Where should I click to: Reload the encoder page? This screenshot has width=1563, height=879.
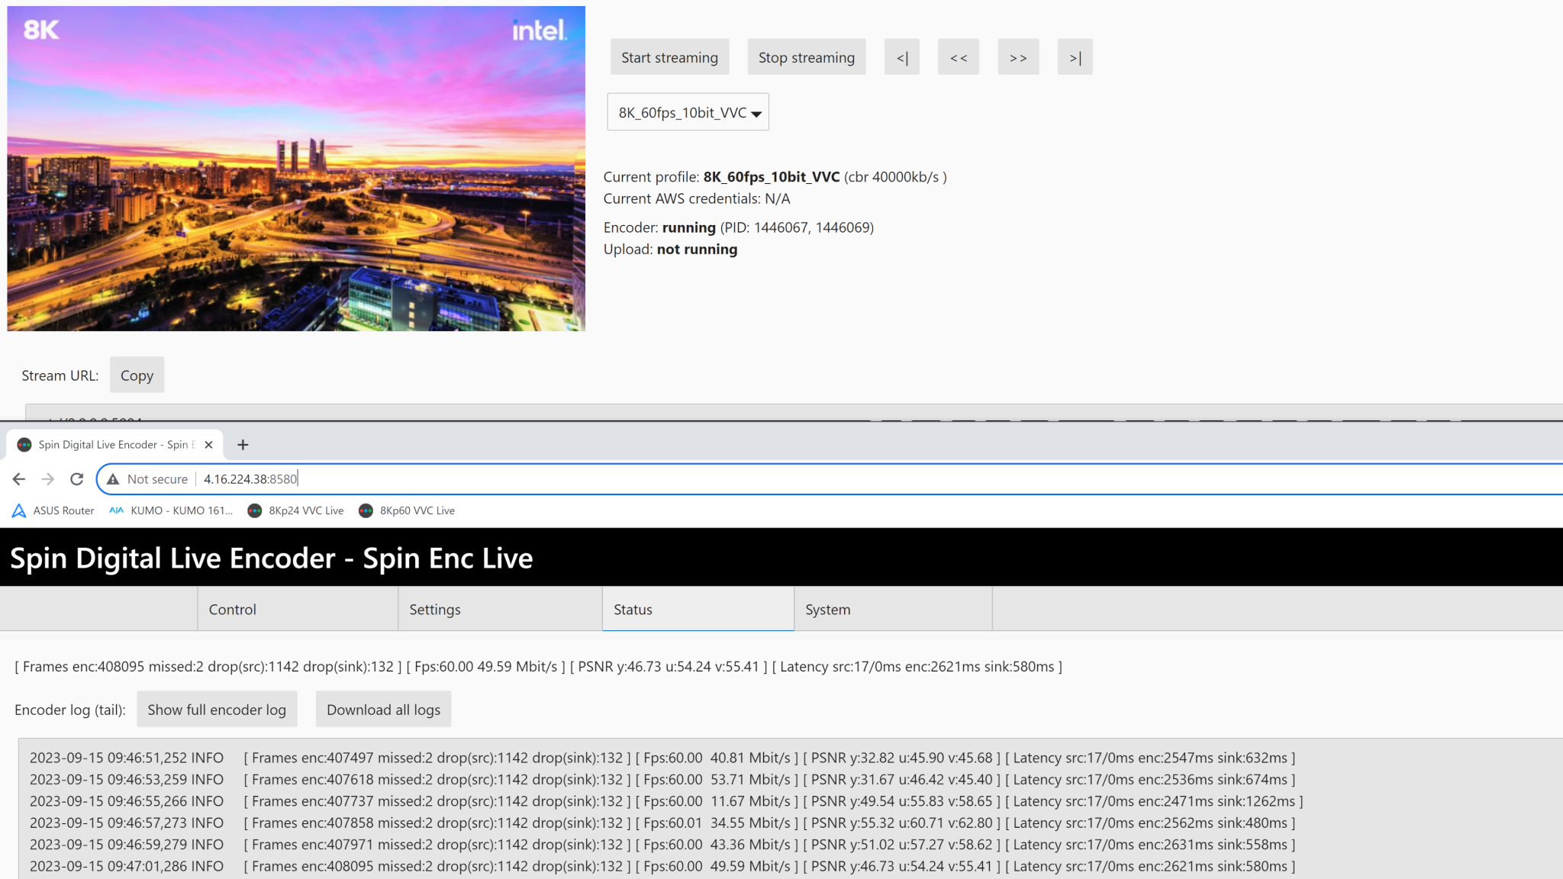click(76, 478)
